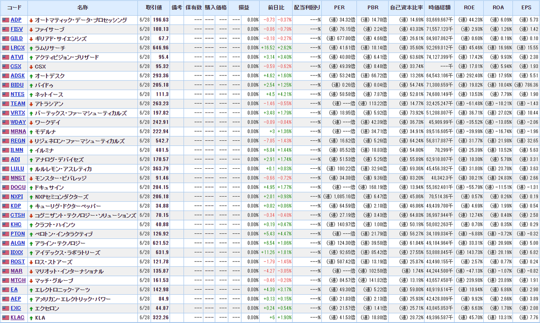Click the US flag icon beside NTES

5,94
